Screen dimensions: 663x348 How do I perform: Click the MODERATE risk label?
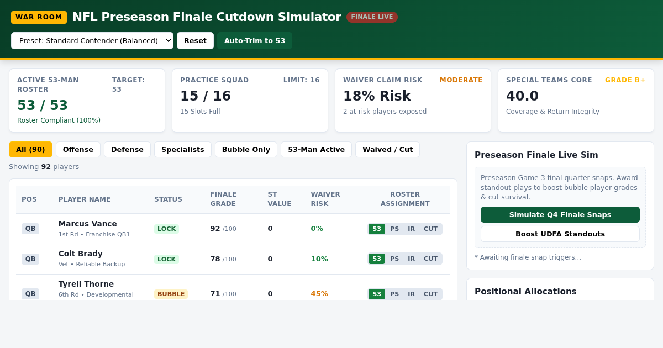click(x=461, y=80)
